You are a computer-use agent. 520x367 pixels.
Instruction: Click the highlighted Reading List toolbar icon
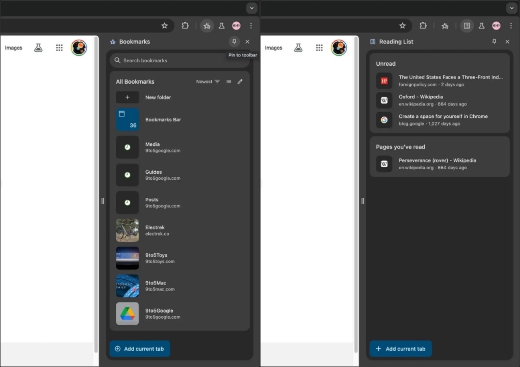(x=467, y=26)
